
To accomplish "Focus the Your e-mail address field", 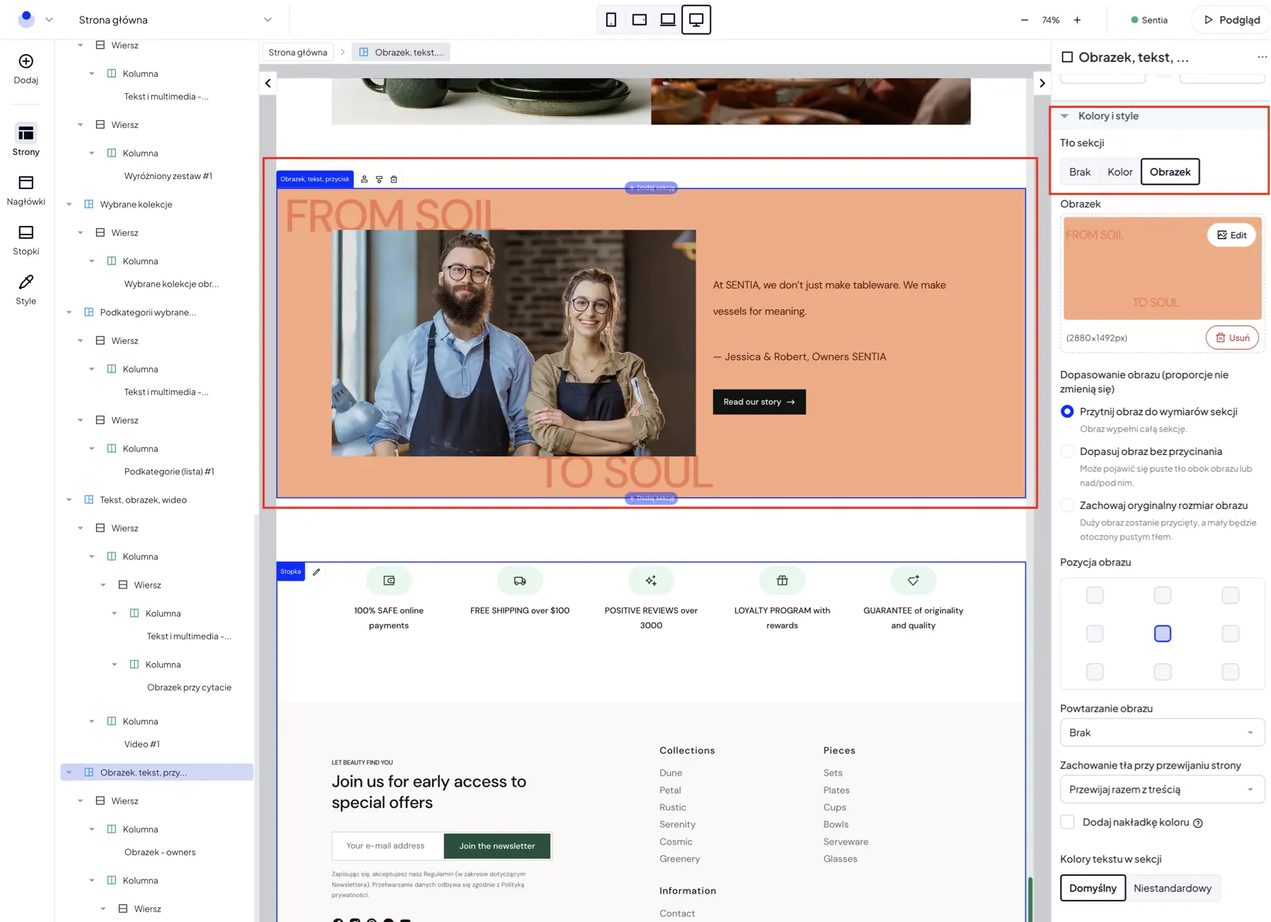I will coord(388,846).
